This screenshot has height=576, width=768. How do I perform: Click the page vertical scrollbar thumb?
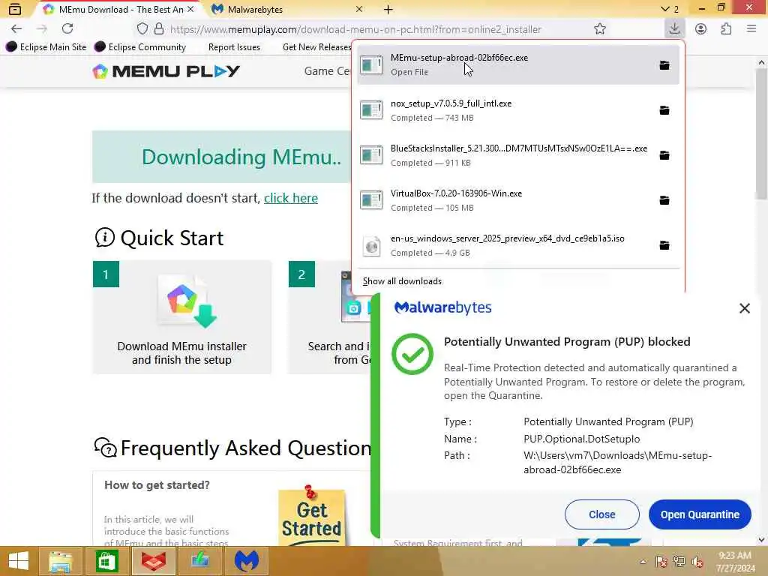761,135
